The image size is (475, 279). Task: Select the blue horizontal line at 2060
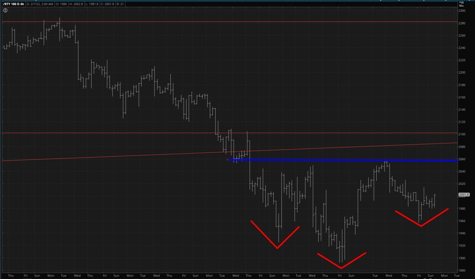(343, 160)
